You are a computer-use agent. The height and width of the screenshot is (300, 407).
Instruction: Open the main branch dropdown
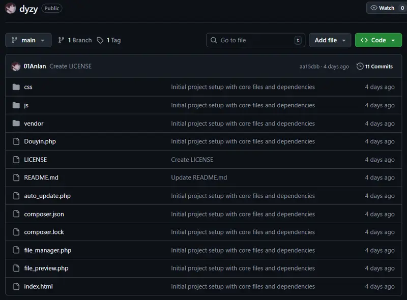28,40
